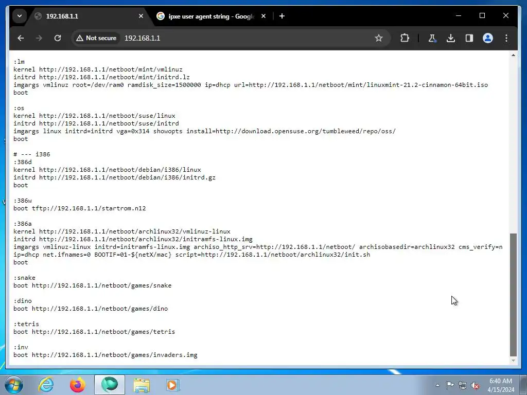This screenshot has width=527, height=395.
Task: Open Chrome three-dot menu
Action: [x=506, y=38]
